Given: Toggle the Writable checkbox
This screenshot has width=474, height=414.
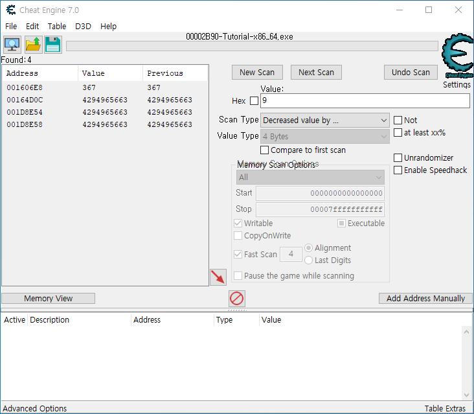Looking at the screenshot, I should point(238,223).
